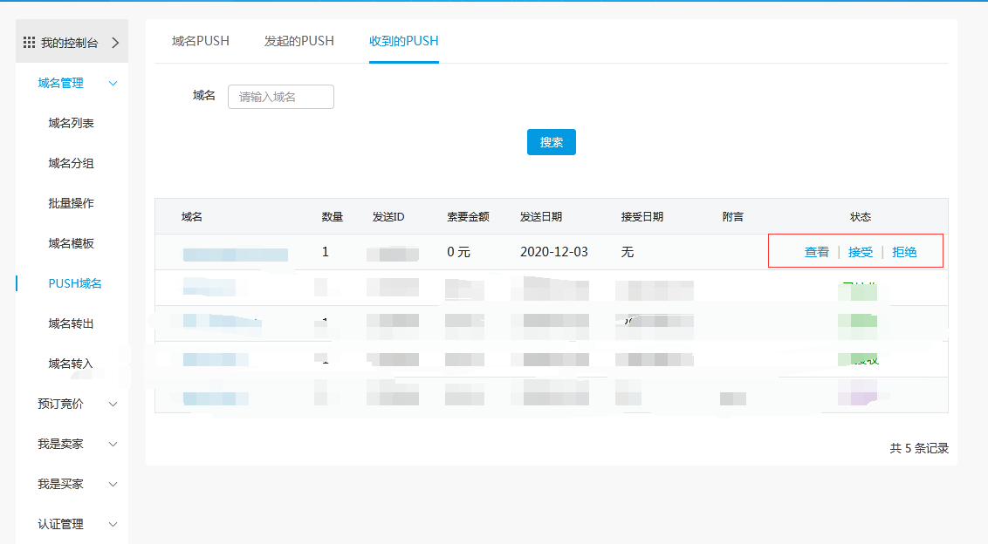The width and height of the screenshot is (988, 544).
Task: Expand 我的控制台 with the right arrow
Action: (115, 42)
